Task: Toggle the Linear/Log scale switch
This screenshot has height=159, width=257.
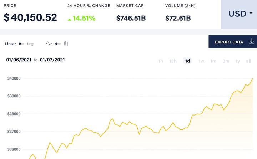Action: 21,44
